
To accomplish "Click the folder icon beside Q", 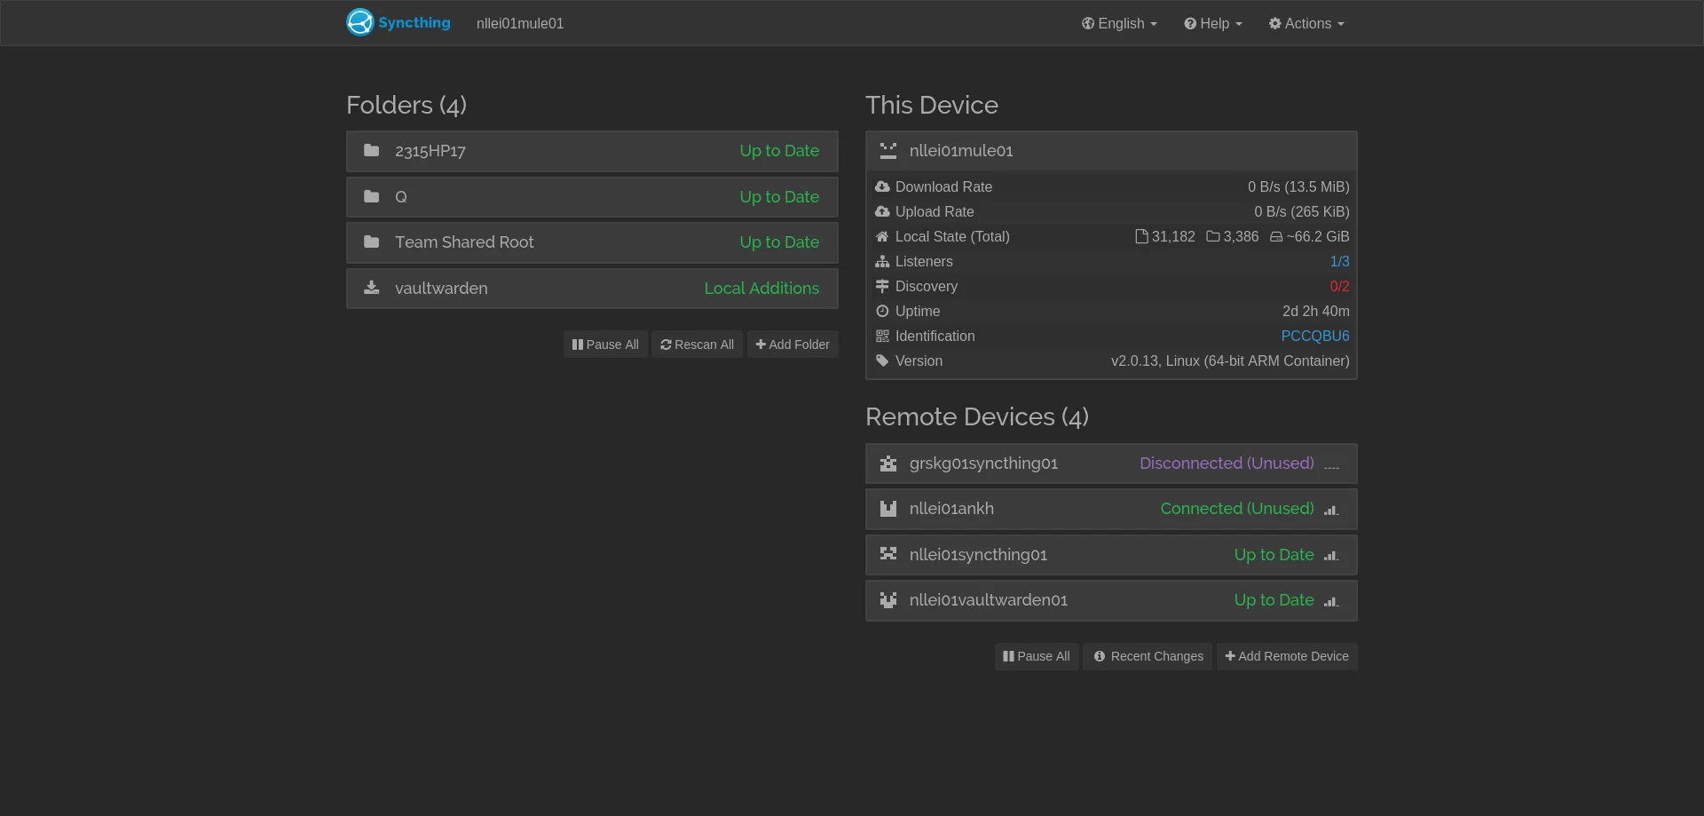I will pos(372,196).
